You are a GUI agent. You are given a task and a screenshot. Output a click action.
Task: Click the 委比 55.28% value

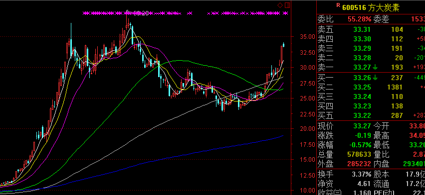[359, 19]
